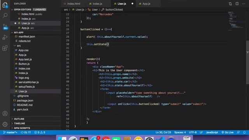Image resolution: width=249 pixels, height=140 pixels.
Task: Expand the Timeline section
Action: (19, 123)
